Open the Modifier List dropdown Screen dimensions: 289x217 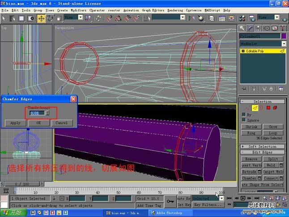[x=263, y=44]
